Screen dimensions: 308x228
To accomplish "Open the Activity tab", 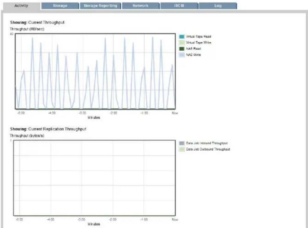I will (22, 6).
